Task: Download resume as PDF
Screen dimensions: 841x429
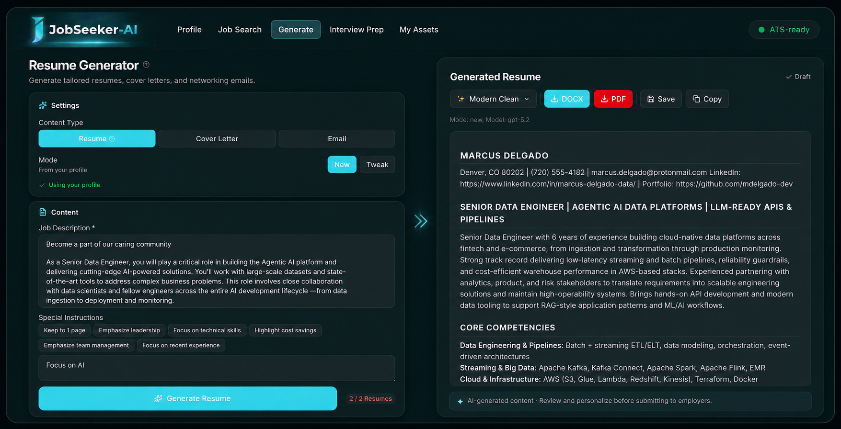Action: [x=613, y=99]
